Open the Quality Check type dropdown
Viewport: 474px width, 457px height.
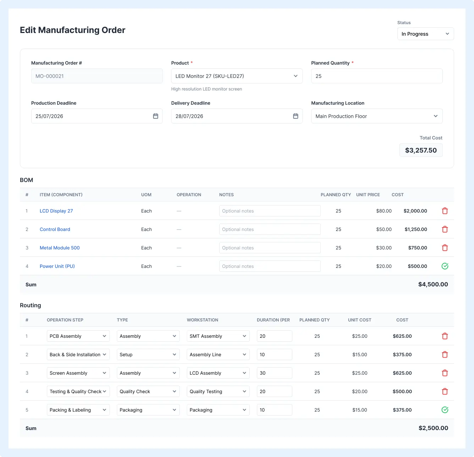click(148, 391)
